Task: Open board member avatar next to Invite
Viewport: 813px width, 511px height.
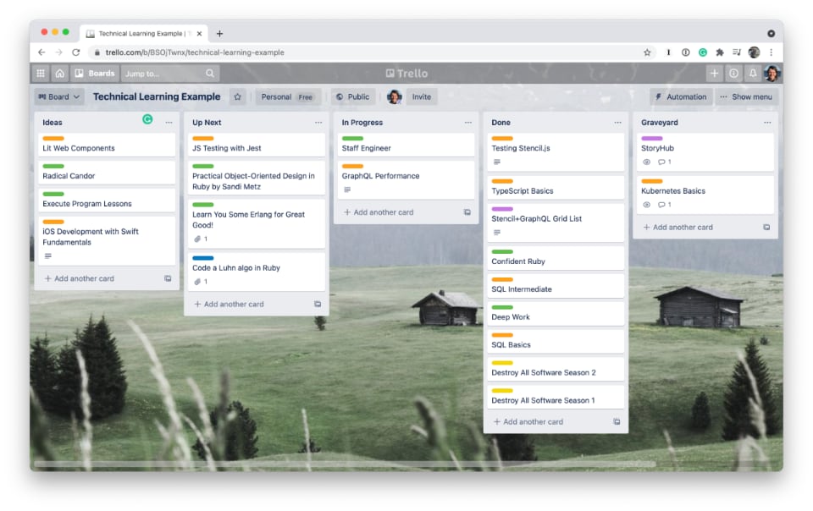Action: (395, 96)
